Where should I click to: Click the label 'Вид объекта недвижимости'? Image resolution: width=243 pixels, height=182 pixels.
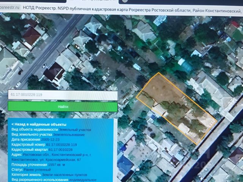(35, 130)
